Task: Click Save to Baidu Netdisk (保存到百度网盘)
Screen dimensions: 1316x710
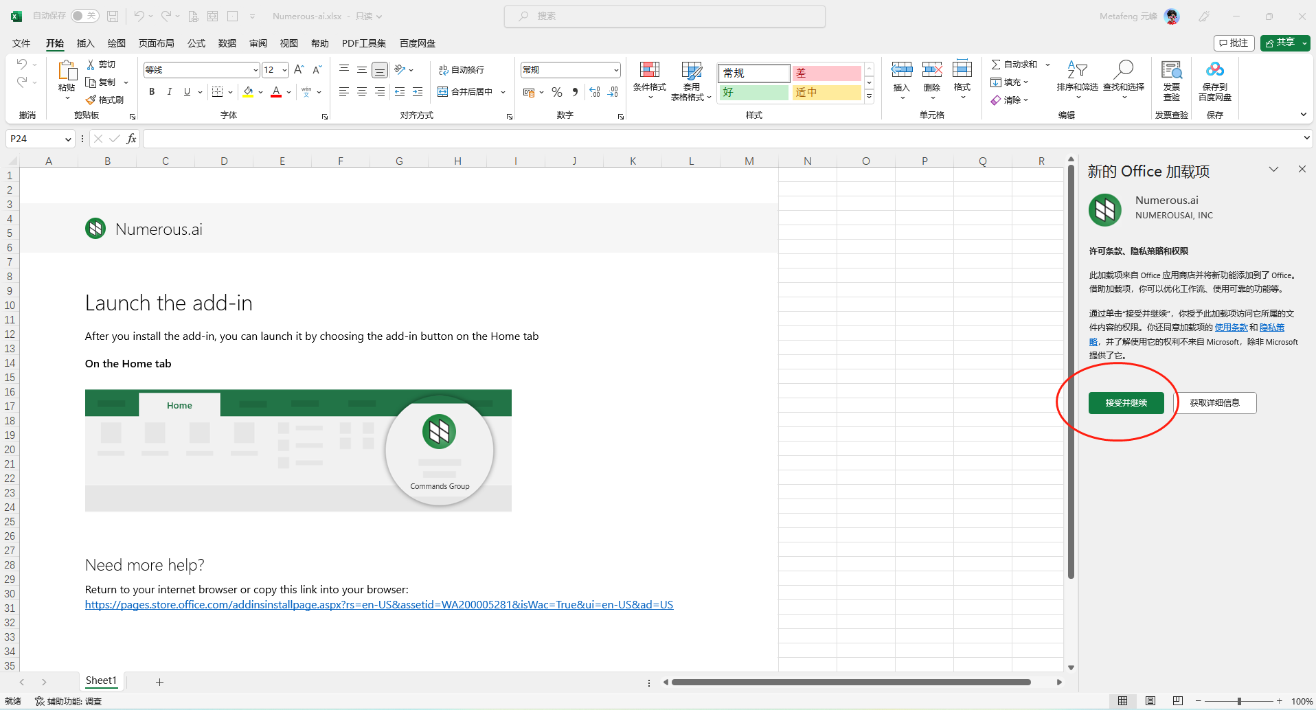Action: pos(1215,80)
